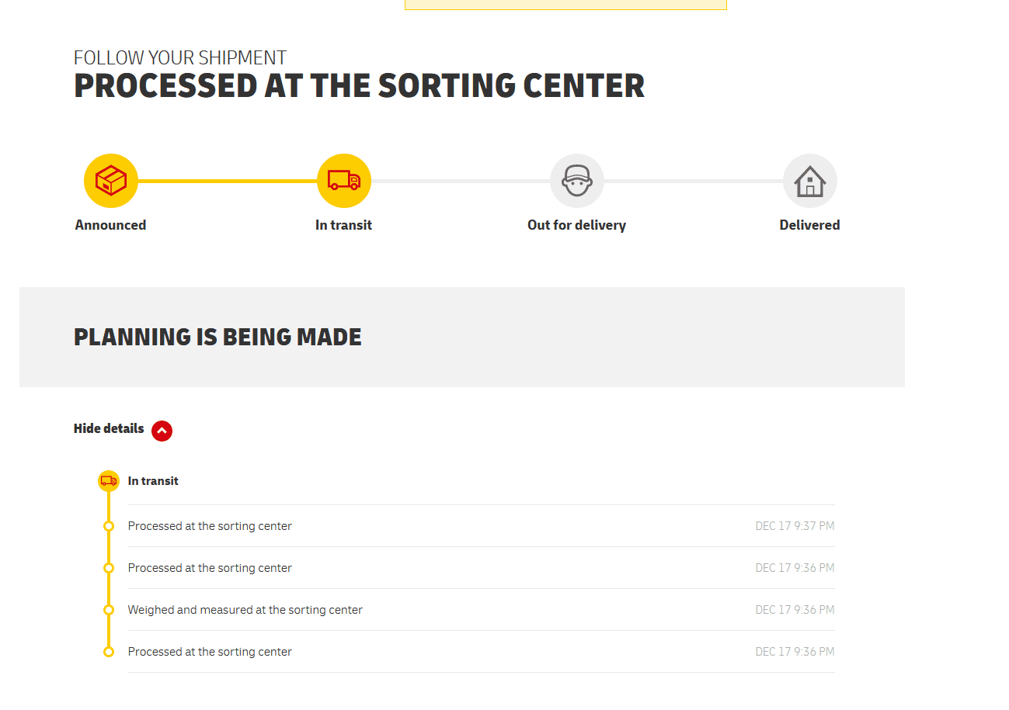Select the Out for delivery step label

click(x=576, y=225)
